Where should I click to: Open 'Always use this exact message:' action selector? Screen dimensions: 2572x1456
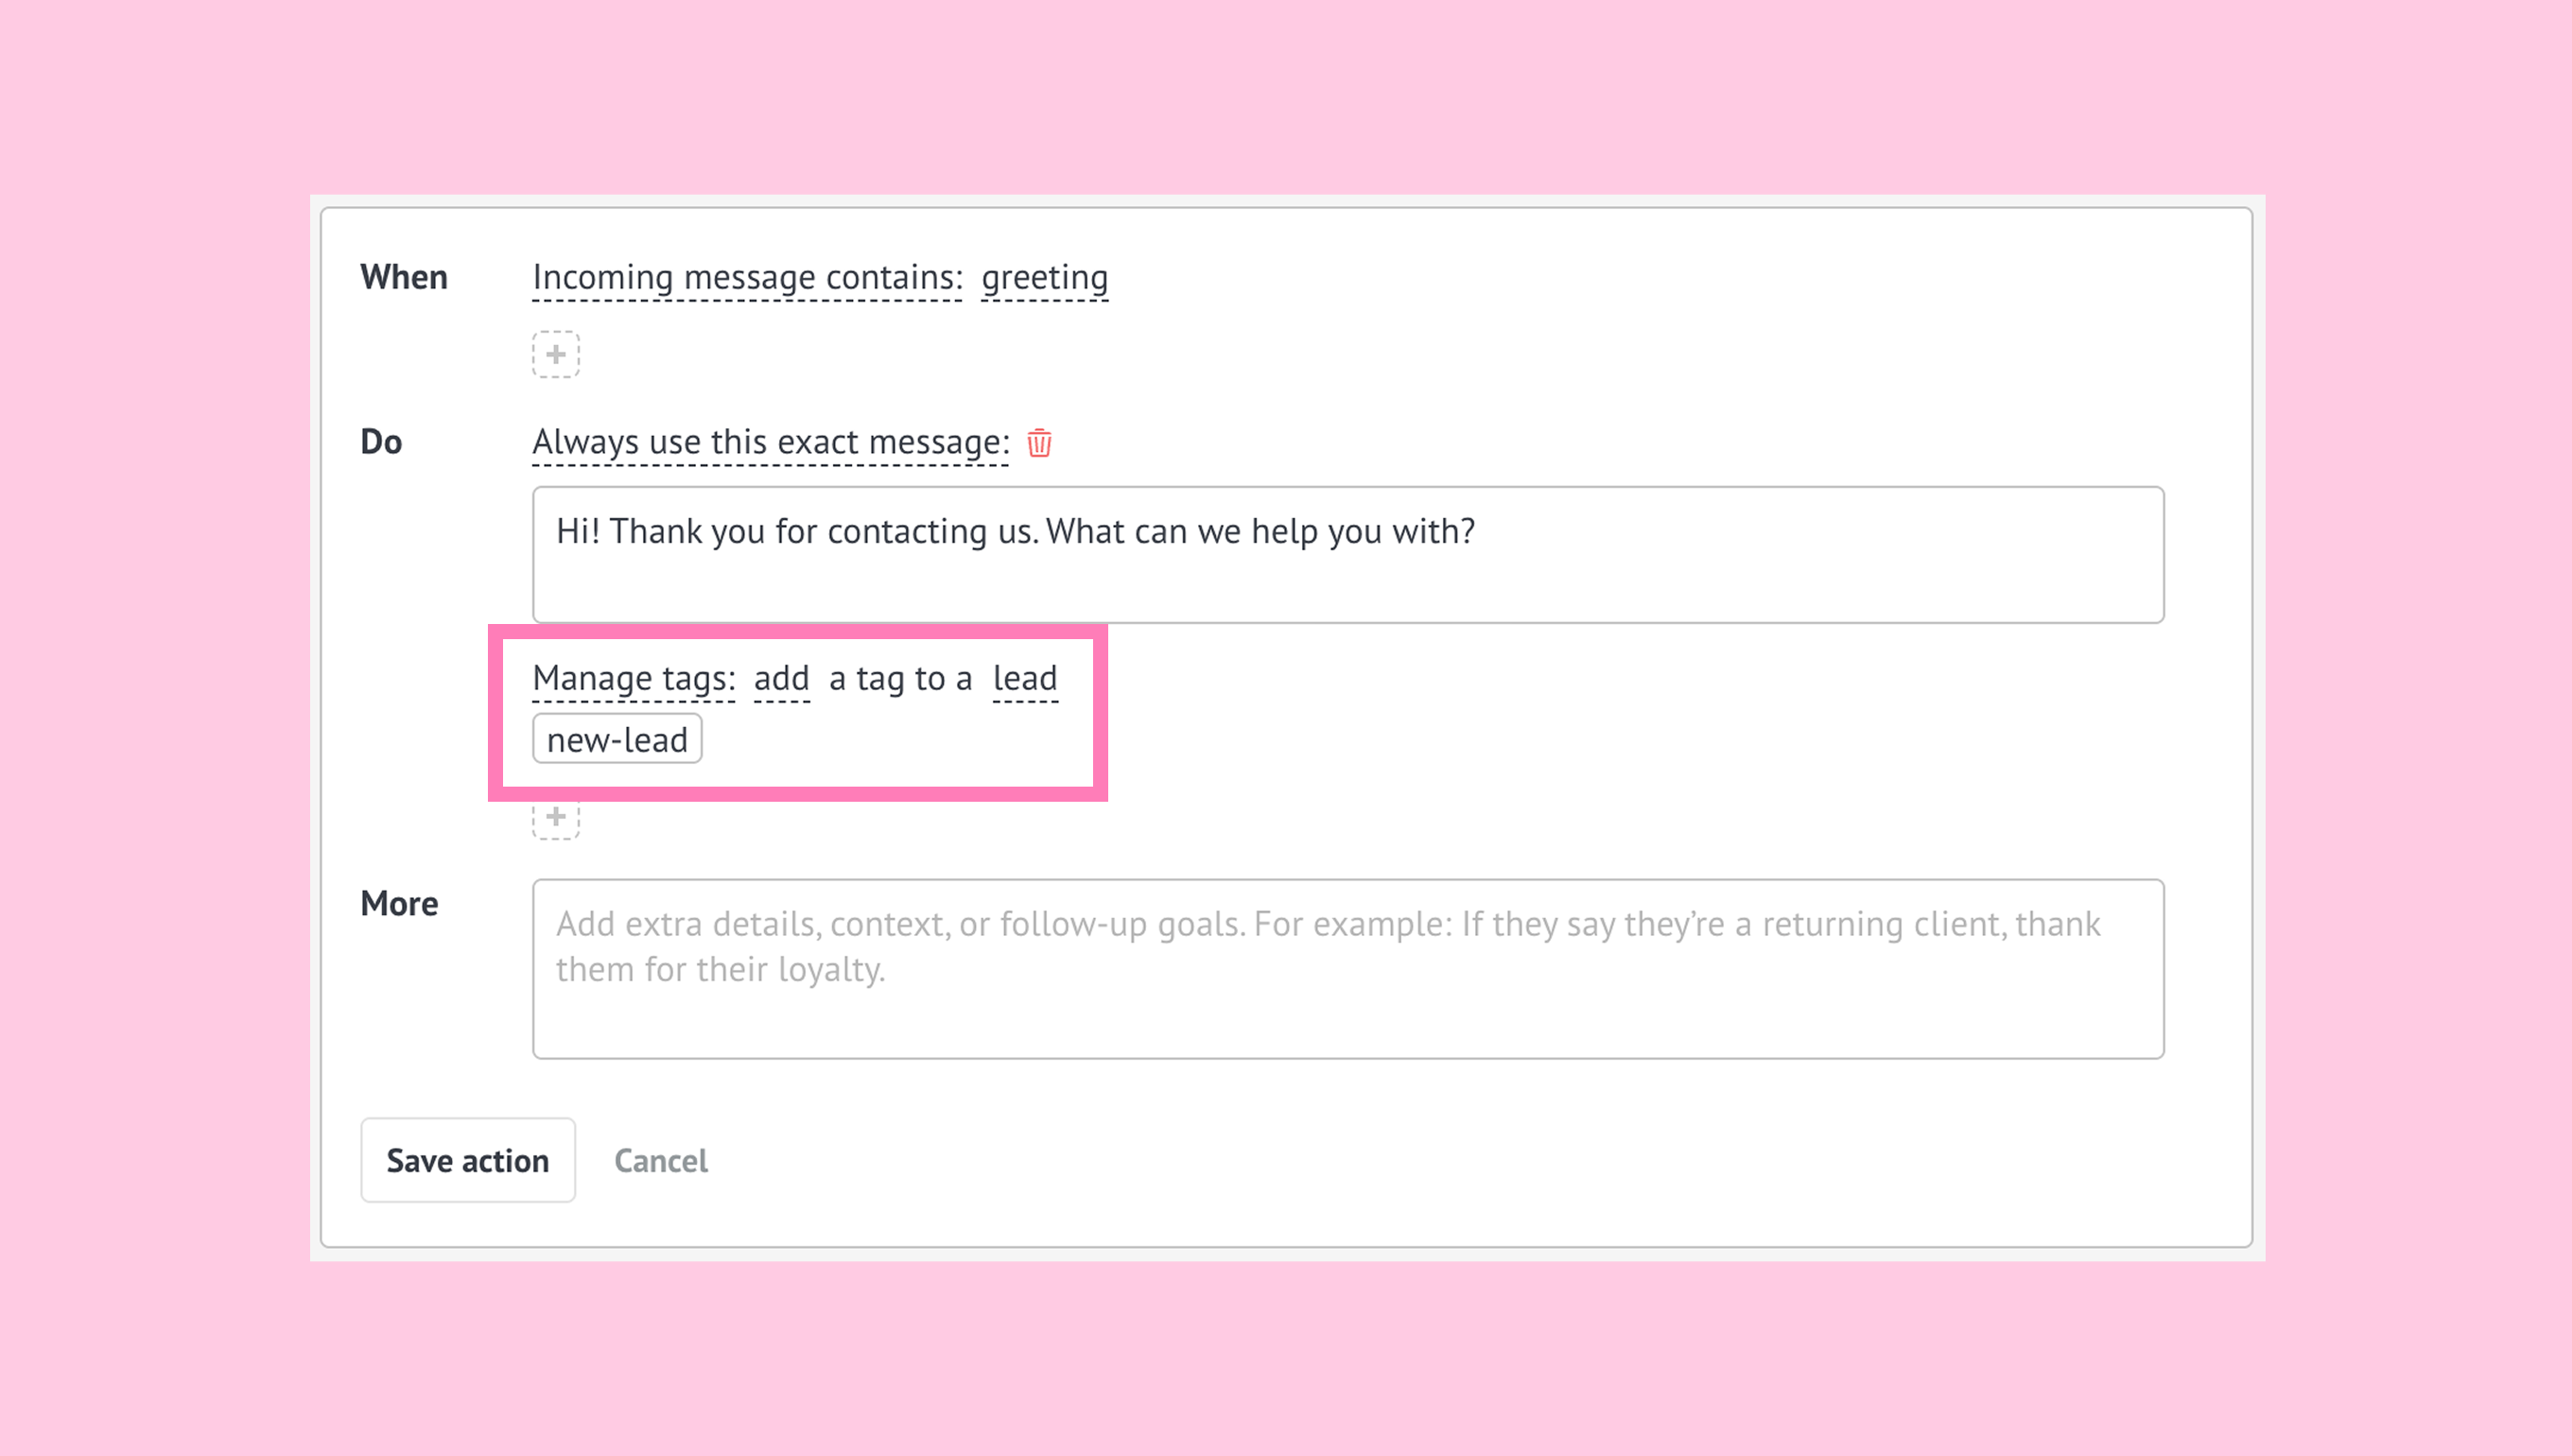[770, 443]
